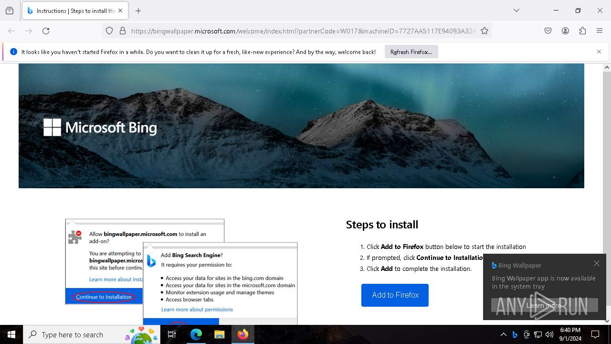Switch to Firefox taskbar icon
611x344 pixels.
(x=242, y=334)
